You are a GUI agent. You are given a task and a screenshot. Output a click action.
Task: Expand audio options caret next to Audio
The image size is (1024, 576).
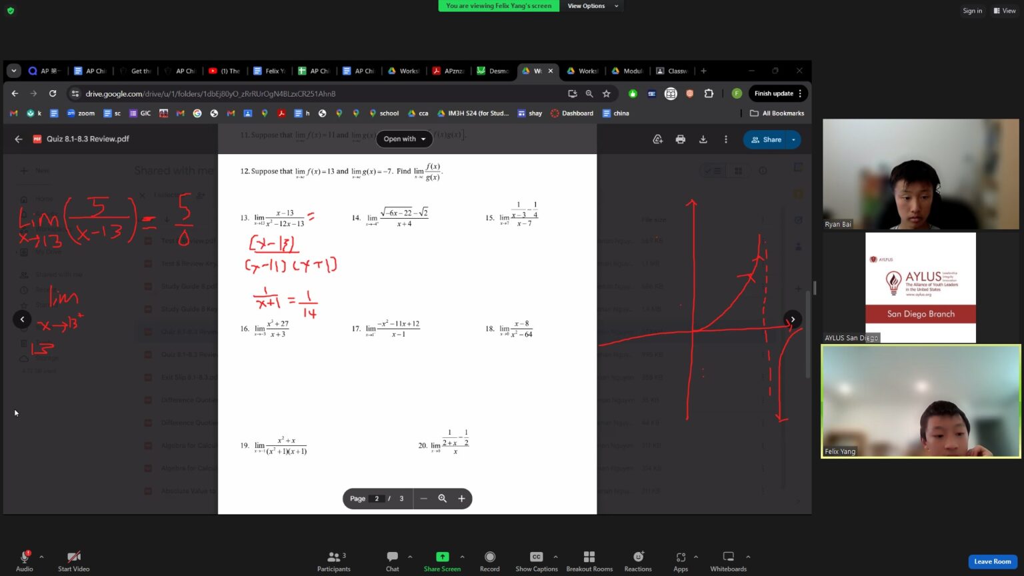tap(41, 557)
